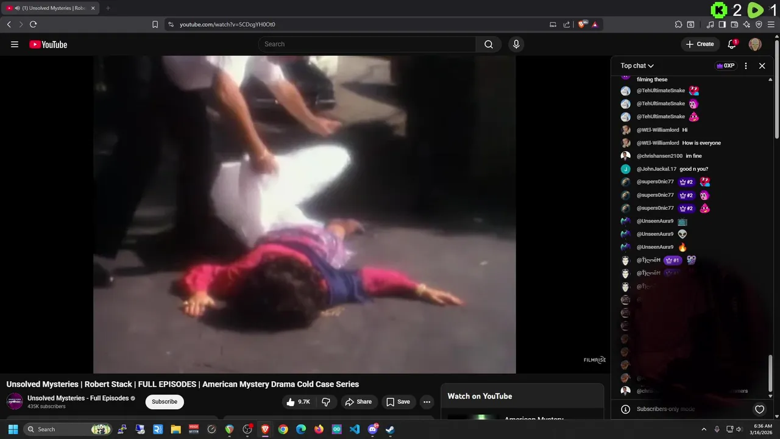This screenshot has height=439, width=780.
Task: Share this page from the address bar
Action: pyautogui.click(x=567, y=24)
